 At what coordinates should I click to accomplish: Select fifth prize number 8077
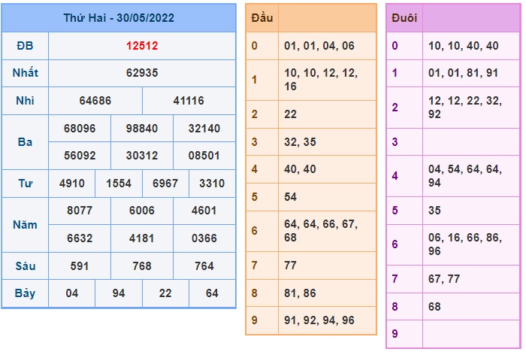(x=80, y=211)
